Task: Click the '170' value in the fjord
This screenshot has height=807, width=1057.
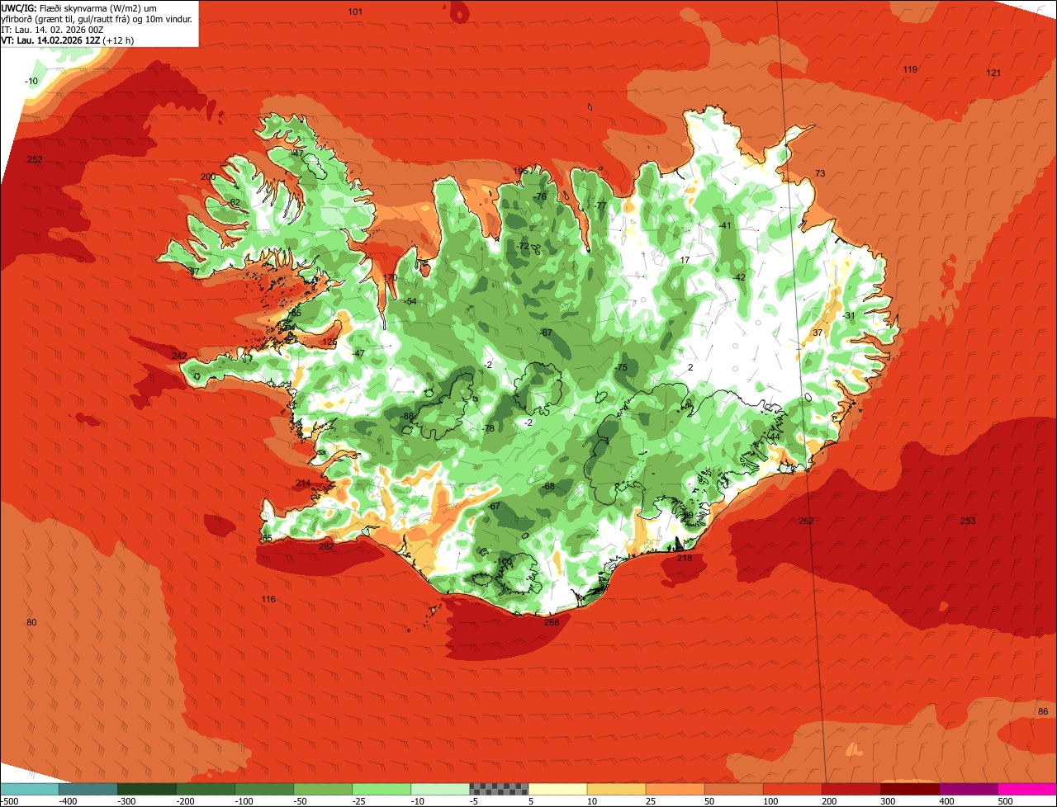Action: pos(390,277)
